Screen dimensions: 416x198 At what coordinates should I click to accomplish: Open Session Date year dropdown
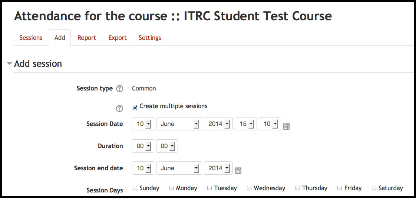coord(218,124)
